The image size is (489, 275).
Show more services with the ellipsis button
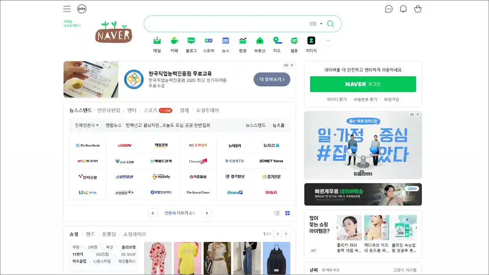(x=328, y=41)
